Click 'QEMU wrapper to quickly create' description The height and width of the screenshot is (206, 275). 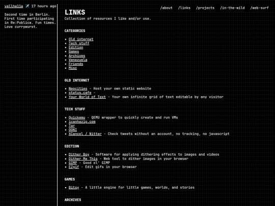click(x=134, y=117)
